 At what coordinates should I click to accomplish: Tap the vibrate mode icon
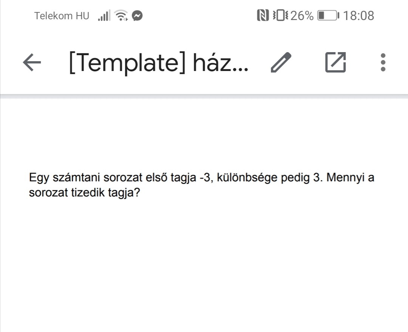click(280, 16)
